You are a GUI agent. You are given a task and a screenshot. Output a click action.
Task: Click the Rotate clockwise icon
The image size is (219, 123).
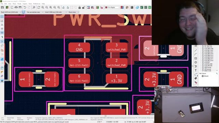(68, 8)
